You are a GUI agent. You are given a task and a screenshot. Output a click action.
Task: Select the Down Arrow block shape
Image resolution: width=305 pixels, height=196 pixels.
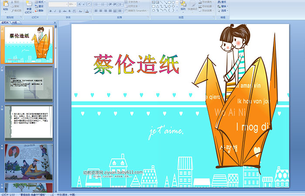pos(173,6)
